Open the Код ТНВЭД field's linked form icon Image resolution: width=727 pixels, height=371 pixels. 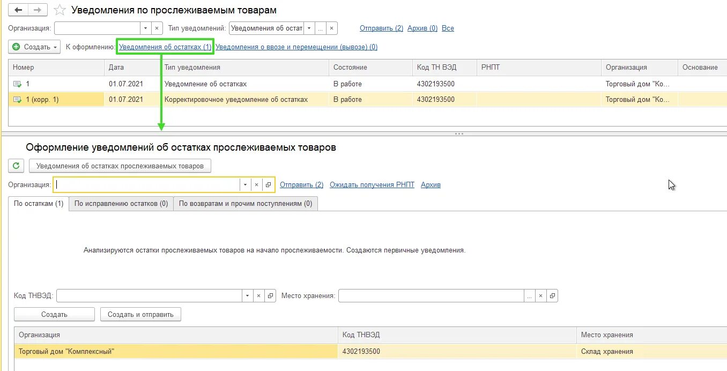270,295
